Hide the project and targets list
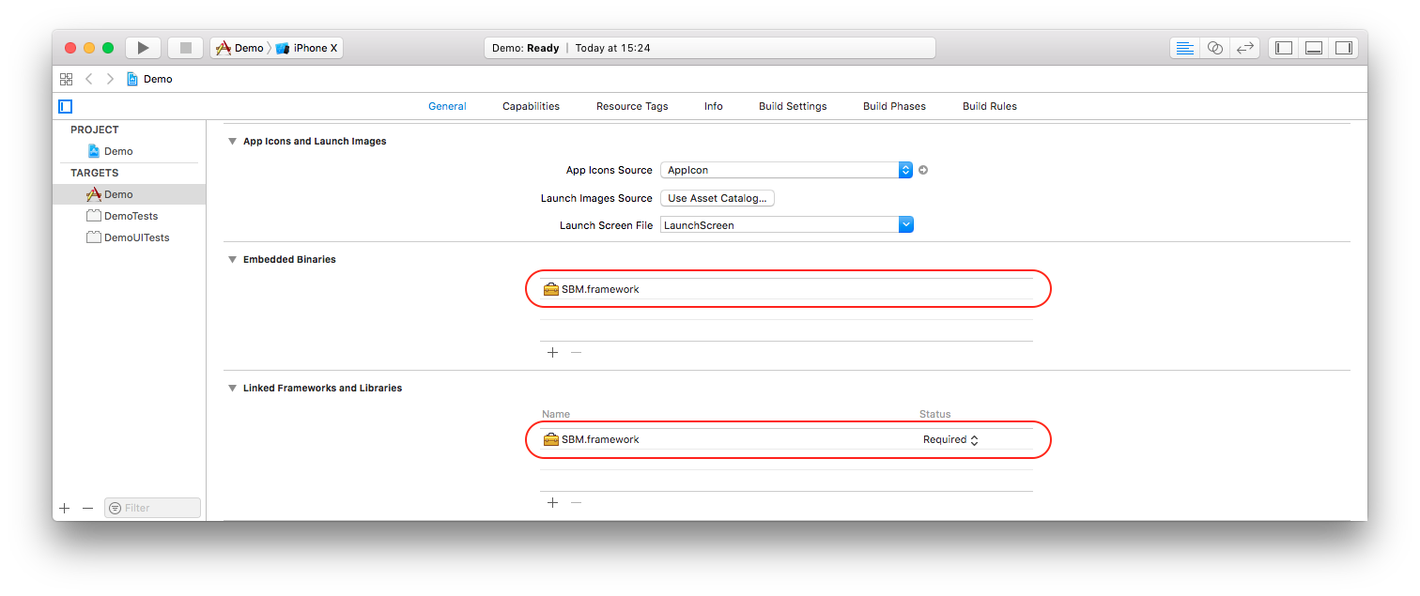This screenshot has height=596, width=1420. (x=65, y=106)
